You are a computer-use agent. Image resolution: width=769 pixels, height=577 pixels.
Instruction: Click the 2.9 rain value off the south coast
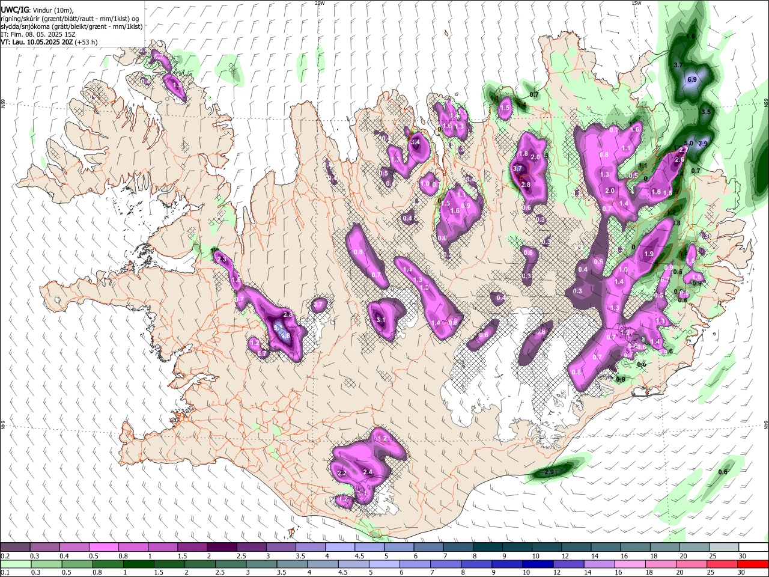point(549,472)
